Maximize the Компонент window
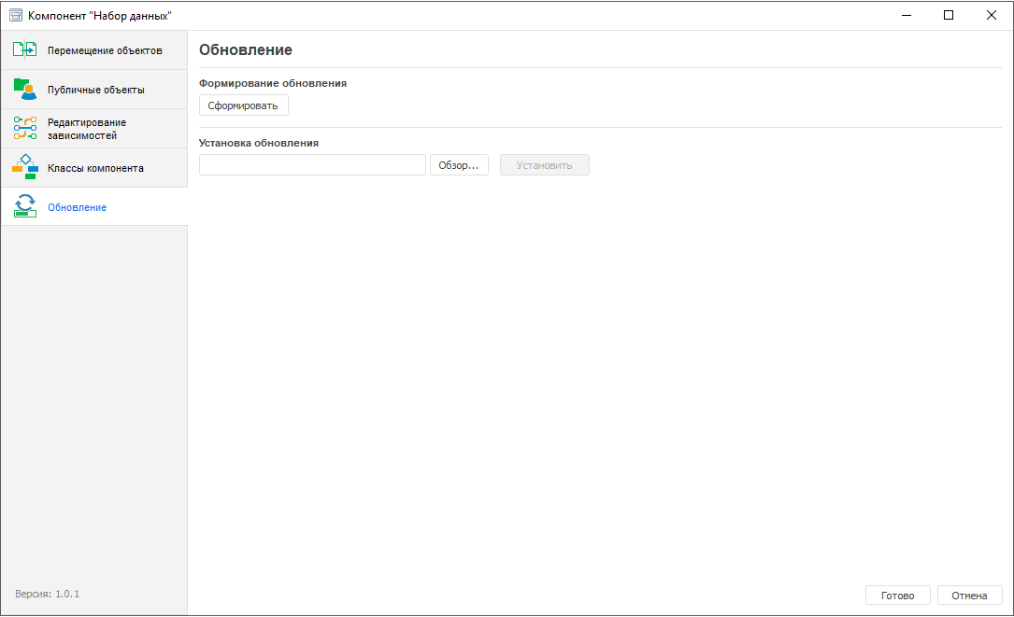The width and height of the screenshot is (1014, 617). click(949, 16)
